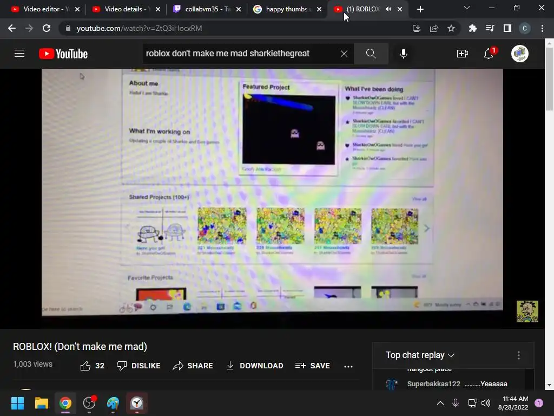Open YouTube notifications bell

click(x=489, y=54)
